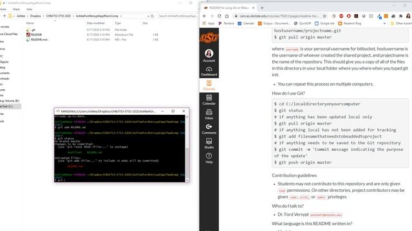Screen dimensions: 412x231
Task: Click the MINGW64 terminal title bar icon
Action: point(58,111)
